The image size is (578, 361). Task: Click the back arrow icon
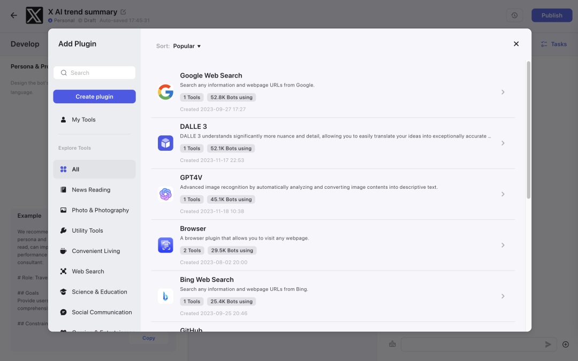(14, 16)
